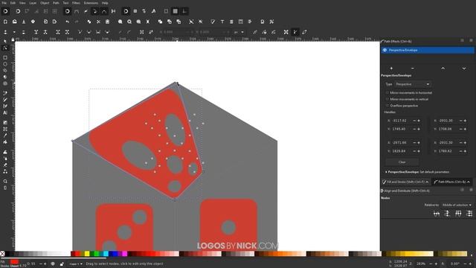Screen dimensions: 476x268
Task: Toggle snap to cusp nodes
Action: click(94, 12)
